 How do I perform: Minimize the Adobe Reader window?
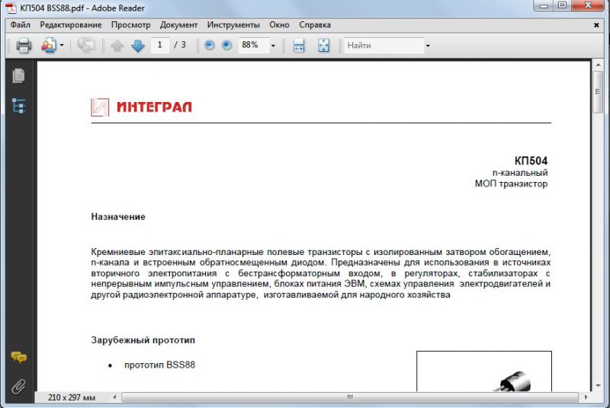pyautogui.click(x=544, y=5)
